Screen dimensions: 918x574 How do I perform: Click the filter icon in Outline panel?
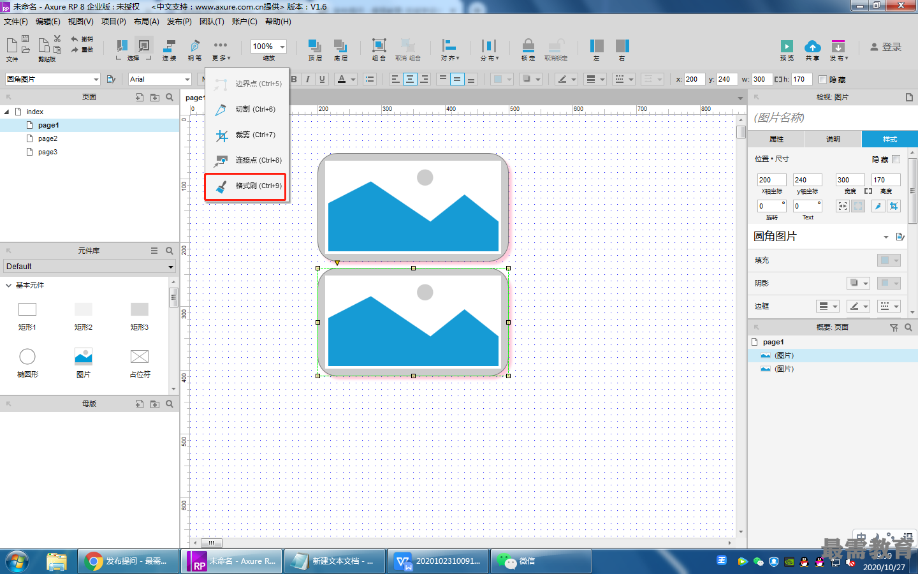(894, 327)
